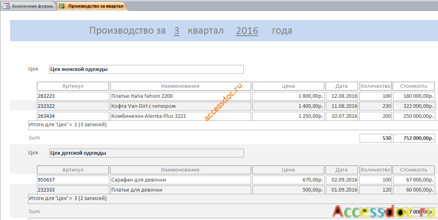This screenshot has width=438, height=220.
Task: Click the quantity sum 530 box
Action: (x=376, y=138)
